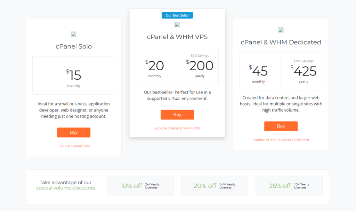Screen dimensions: 356x211
Task: Choose the $20 monthly VPS price option
Action: pyautogui.click(x=156, y=66)
